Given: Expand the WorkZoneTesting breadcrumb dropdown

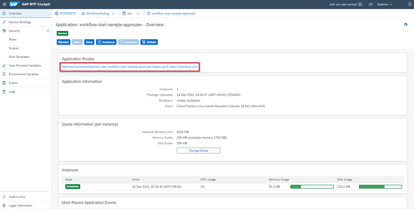Looking at the screenshot, I should coord(113,13).
